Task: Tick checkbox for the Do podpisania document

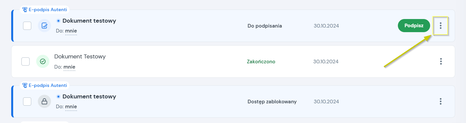Action: pyautogui.click(x=27, y=26)
